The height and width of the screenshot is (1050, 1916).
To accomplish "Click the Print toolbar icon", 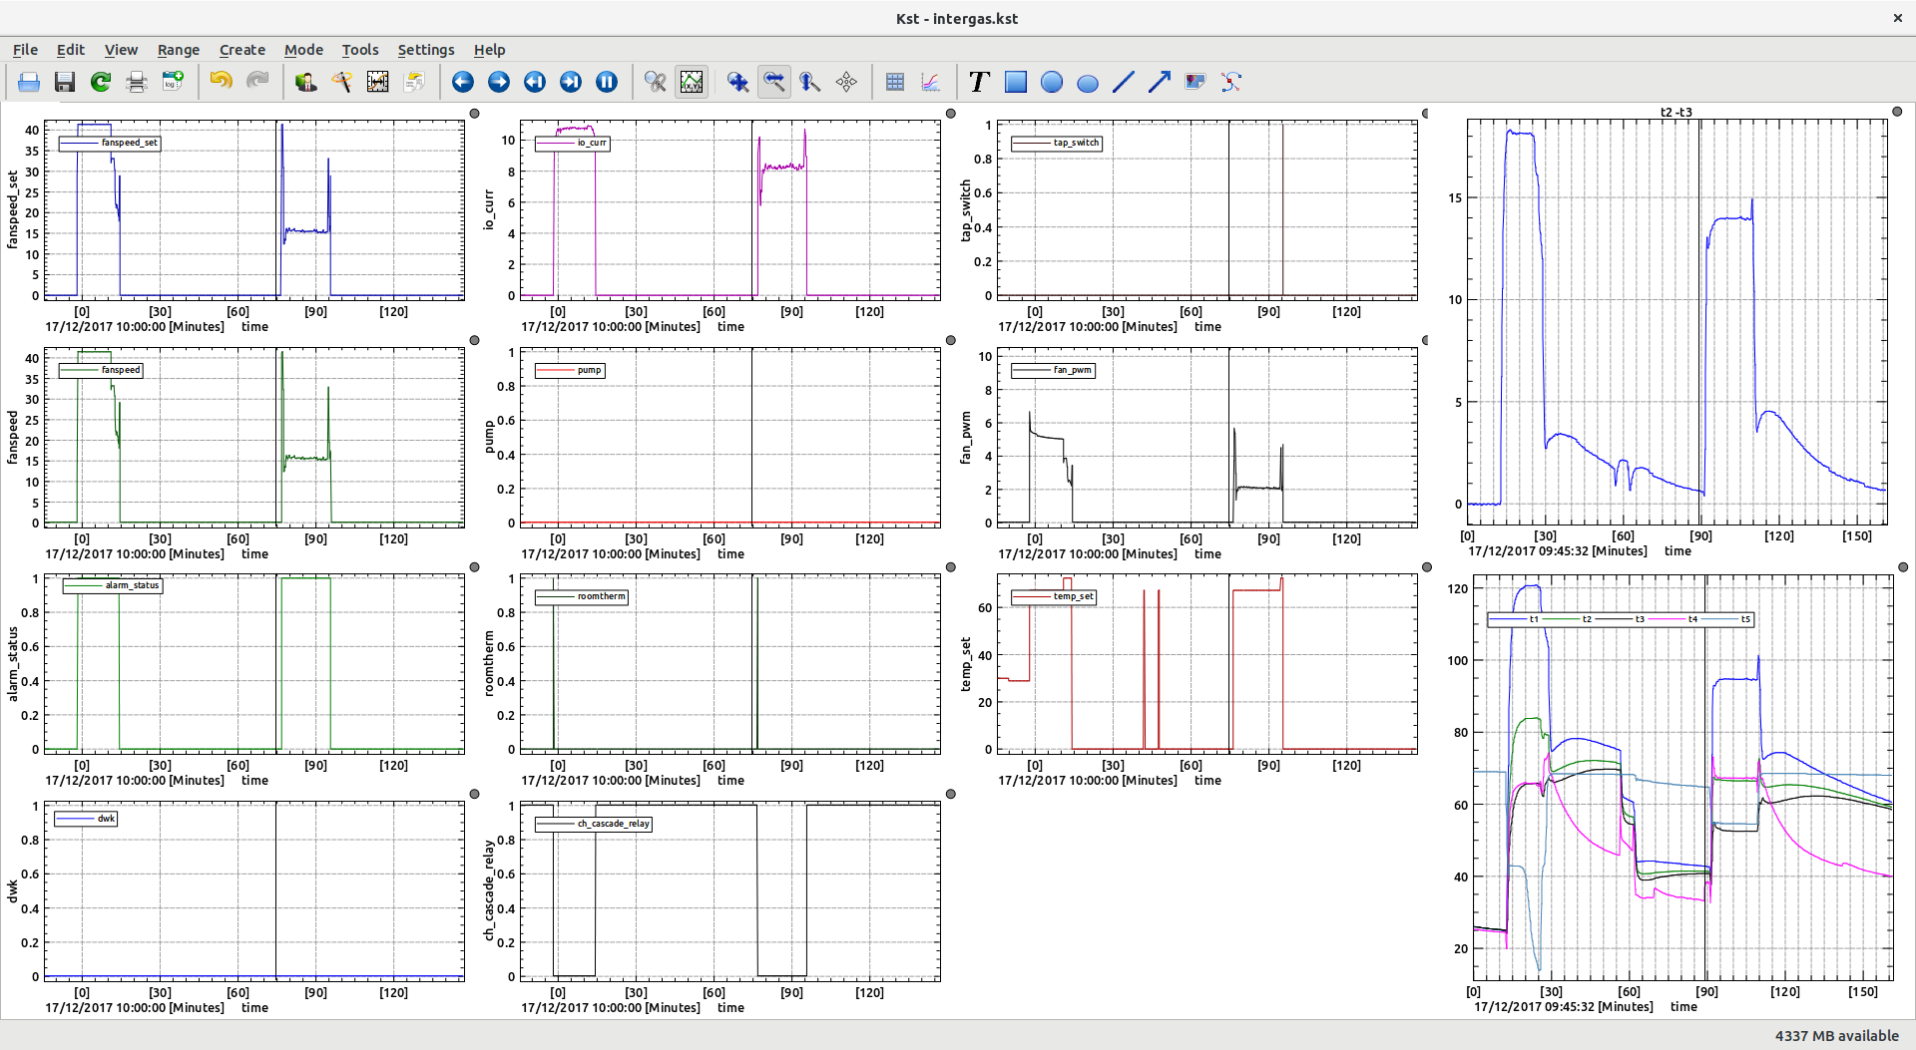I will pos(137,82).
